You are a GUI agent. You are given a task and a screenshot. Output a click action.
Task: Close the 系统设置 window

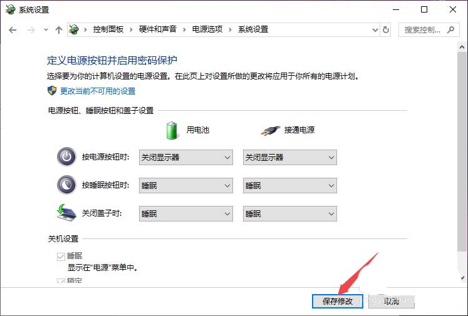(453, 9)
